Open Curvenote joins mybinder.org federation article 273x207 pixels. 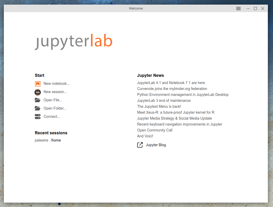pos(172,89)
